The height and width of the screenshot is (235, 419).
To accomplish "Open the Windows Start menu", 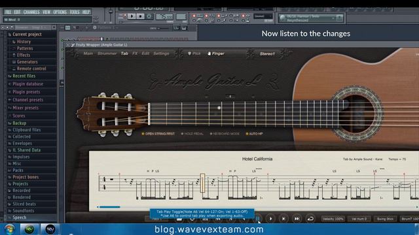I will [10, 229].
